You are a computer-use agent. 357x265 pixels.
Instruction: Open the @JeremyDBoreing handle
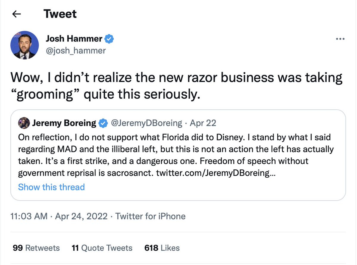(x=146, y=123)
